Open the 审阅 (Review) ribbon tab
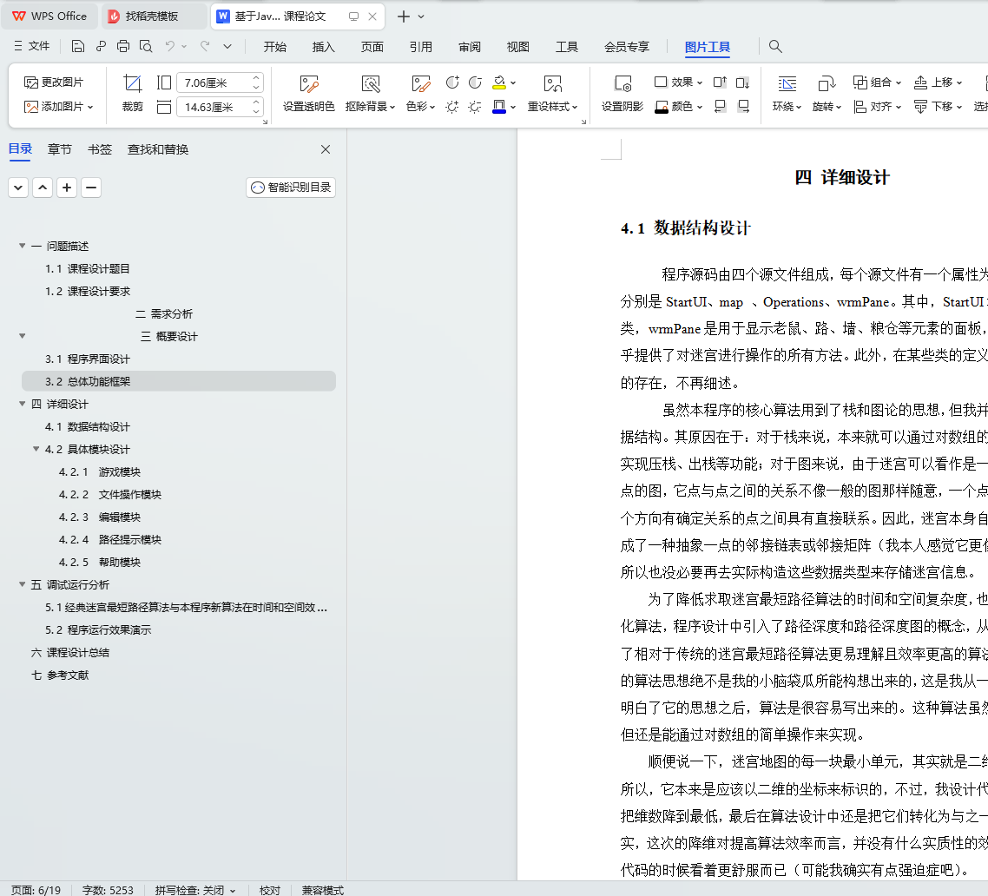Screen dimensions: 988x896 click(470, 47)
